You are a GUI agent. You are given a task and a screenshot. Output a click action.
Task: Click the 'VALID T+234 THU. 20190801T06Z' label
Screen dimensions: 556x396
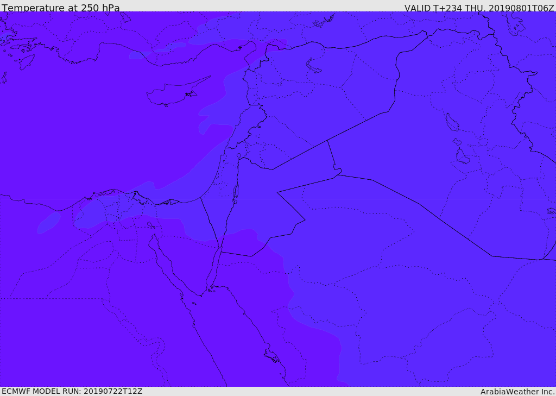point(479,8)
